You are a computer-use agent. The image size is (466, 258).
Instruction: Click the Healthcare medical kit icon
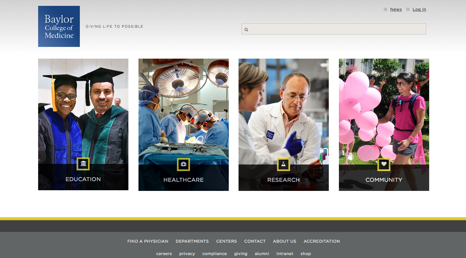pyautogui.click(x=183, y=164)
